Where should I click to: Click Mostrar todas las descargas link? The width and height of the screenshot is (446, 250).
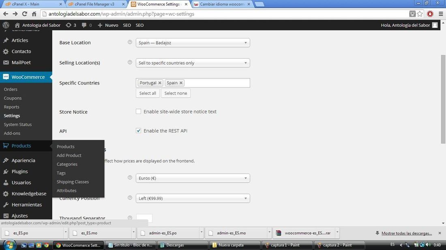[x=407, y=233]
